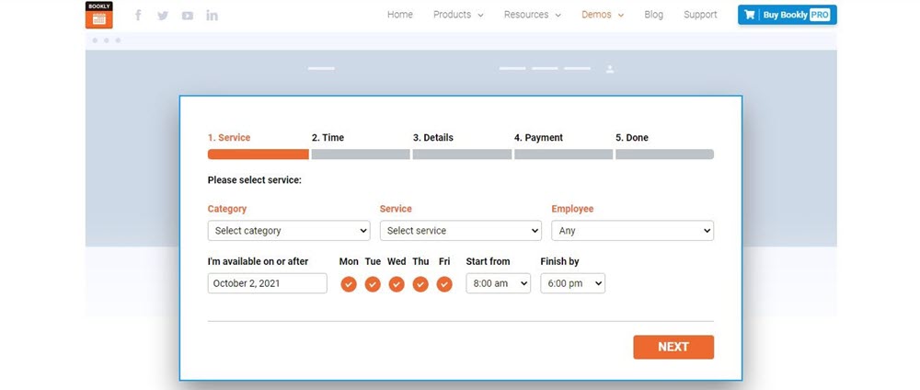Toggle the Wed availability checkbox
The image size is (920, 390).
click(397, 284)
